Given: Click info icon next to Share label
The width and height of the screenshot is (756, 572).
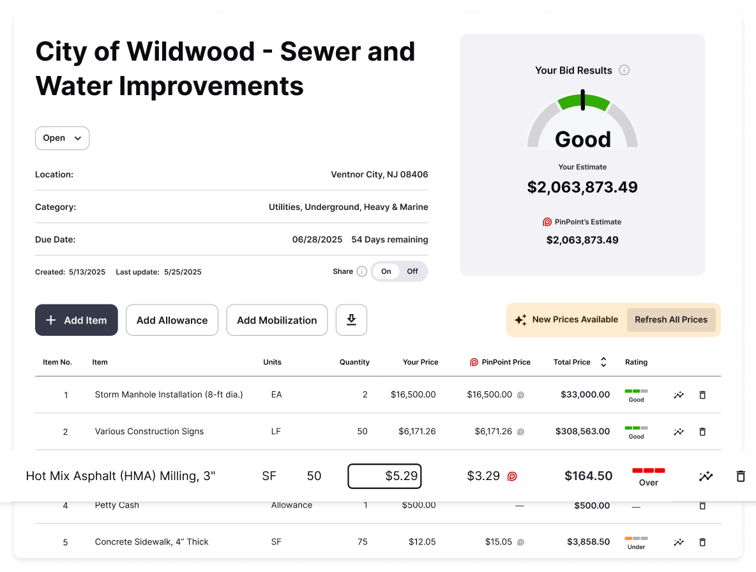Looking at the screenshot, I should tap(362, 271).
